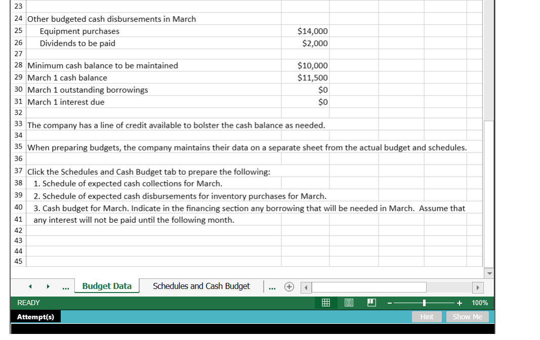Select the Budget Data tab
Viewport: 540px width, 340px height.
[x=107, y=286]
